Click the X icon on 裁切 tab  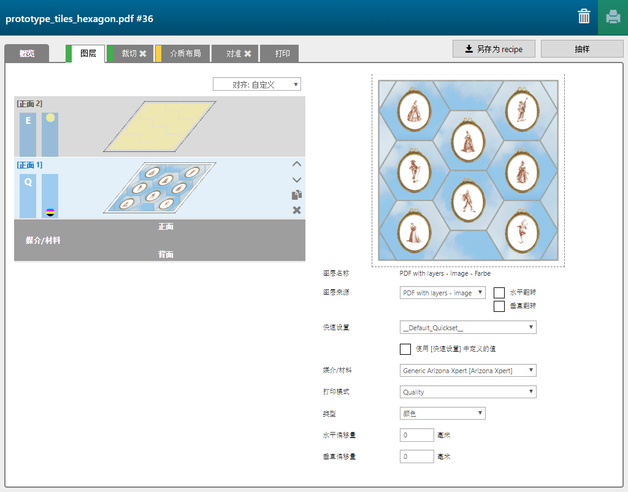[x=143, y=53]
